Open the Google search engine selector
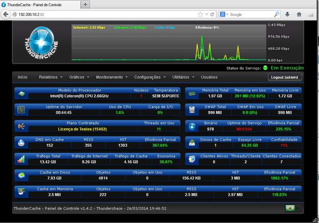The width and height of the screenshot is (319, 223). tap(224, 14)
